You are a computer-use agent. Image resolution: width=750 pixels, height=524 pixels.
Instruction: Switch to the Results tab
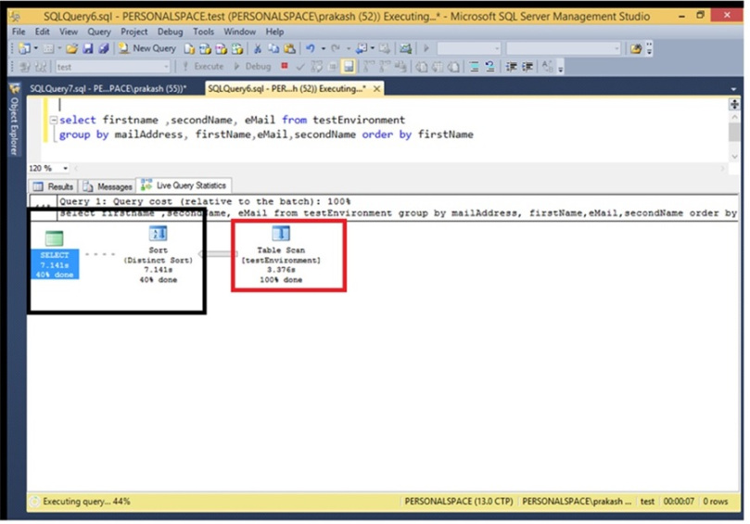[x=53, y=186]
